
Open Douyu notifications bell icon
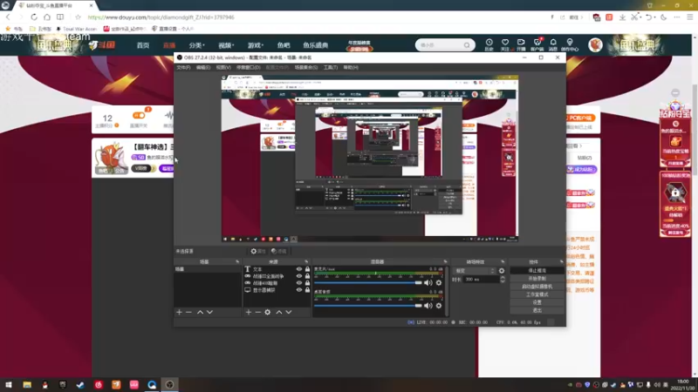pos(553,44)
